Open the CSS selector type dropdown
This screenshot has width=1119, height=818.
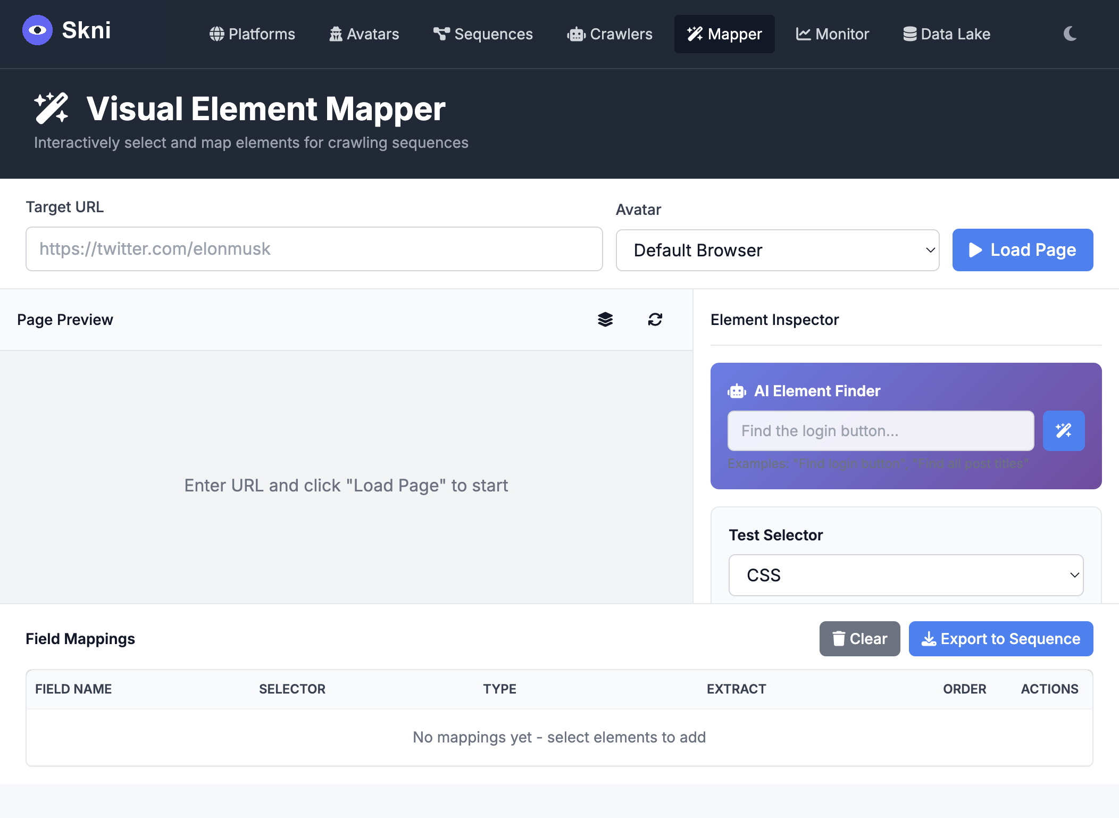[905, 575]
